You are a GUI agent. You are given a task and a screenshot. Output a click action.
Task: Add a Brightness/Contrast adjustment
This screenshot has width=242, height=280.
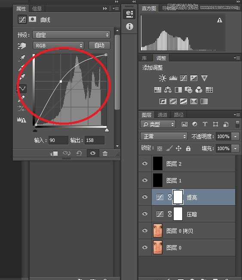tap(162, 78)
